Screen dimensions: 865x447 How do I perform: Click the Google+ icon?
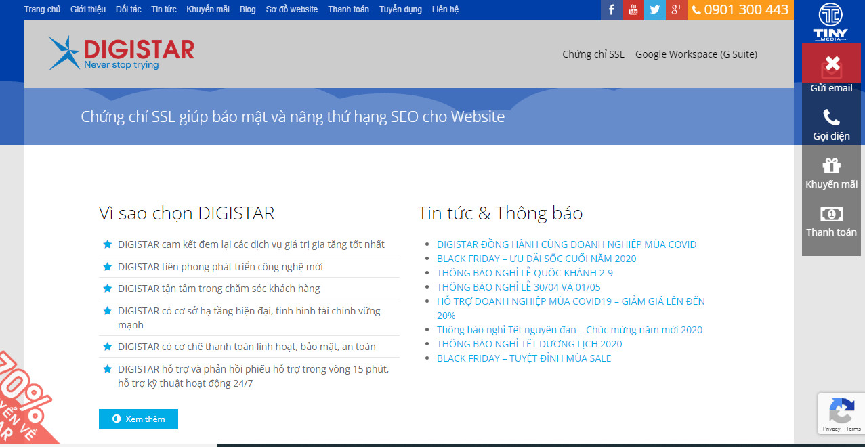675,9
